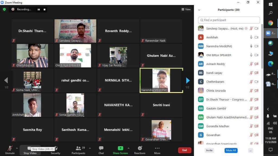278x156 pixels.
Task: Select Chethmbaram's video tile
Action: [32, 56]
